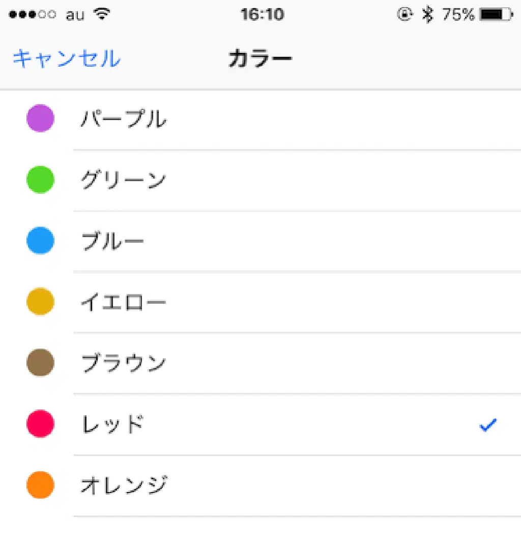
Task: Select the オレンジ option text
Action: coord(124,486)
